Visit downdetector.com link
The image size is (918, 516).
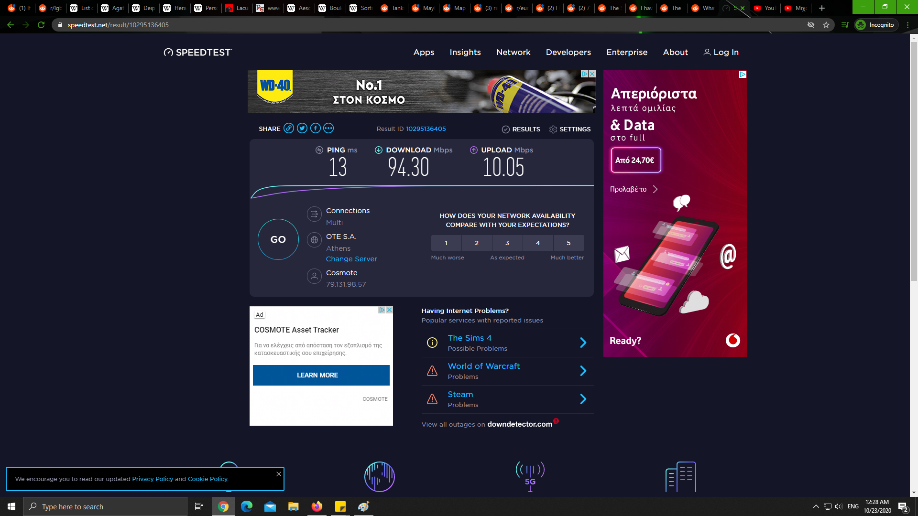[x=520, y=424]
